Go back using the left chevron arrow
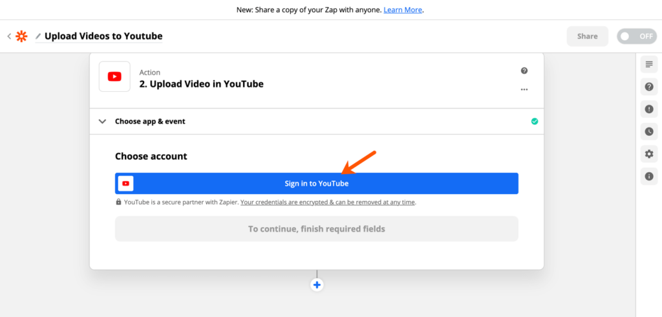Screen dimensions: 662x317 pos(9,36)
